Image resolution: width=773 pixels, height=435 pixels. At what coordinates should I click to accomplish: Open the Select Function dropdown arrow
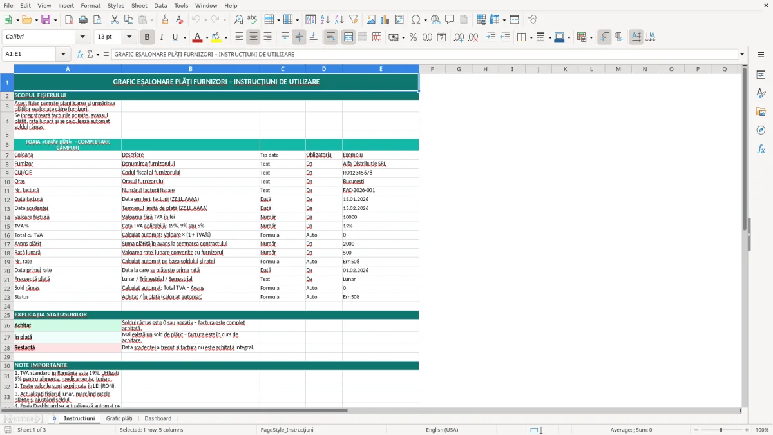point(98,54)
